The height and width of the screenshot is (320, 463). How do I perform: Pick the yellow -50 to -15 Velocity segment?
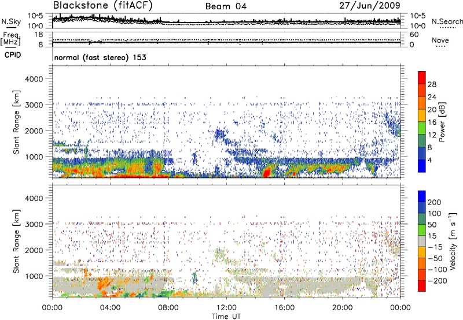click(x=422, y=252)
